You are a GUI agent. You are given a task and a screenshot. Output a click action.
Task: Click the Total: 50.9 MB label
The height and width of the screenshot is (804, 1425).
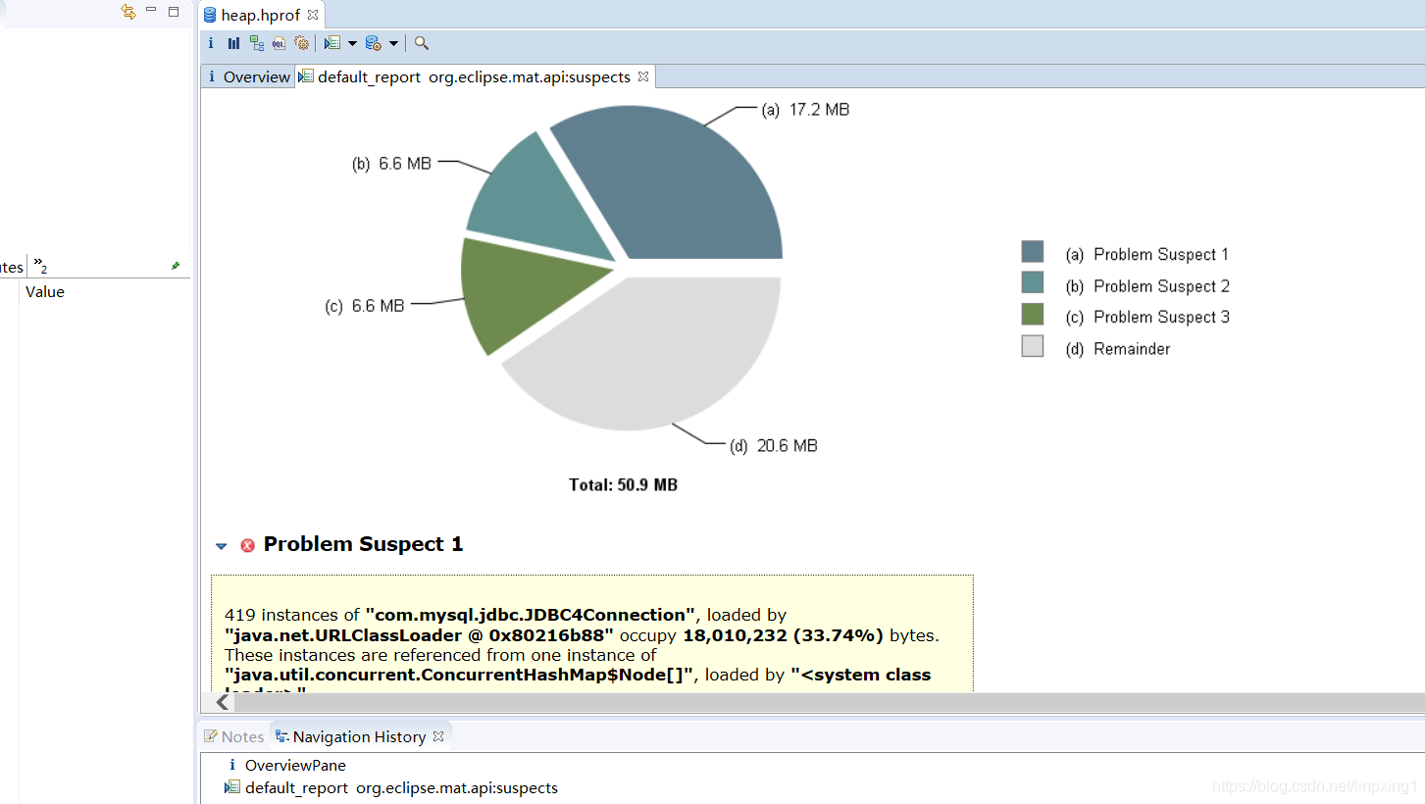pos(623,485)
